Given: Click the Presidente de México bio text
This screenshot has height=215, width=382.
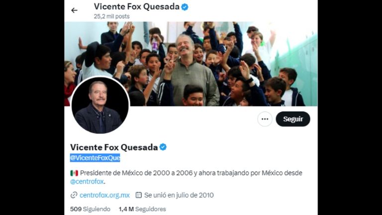Looking at the screenshot, I should click(x=191, y=173).
